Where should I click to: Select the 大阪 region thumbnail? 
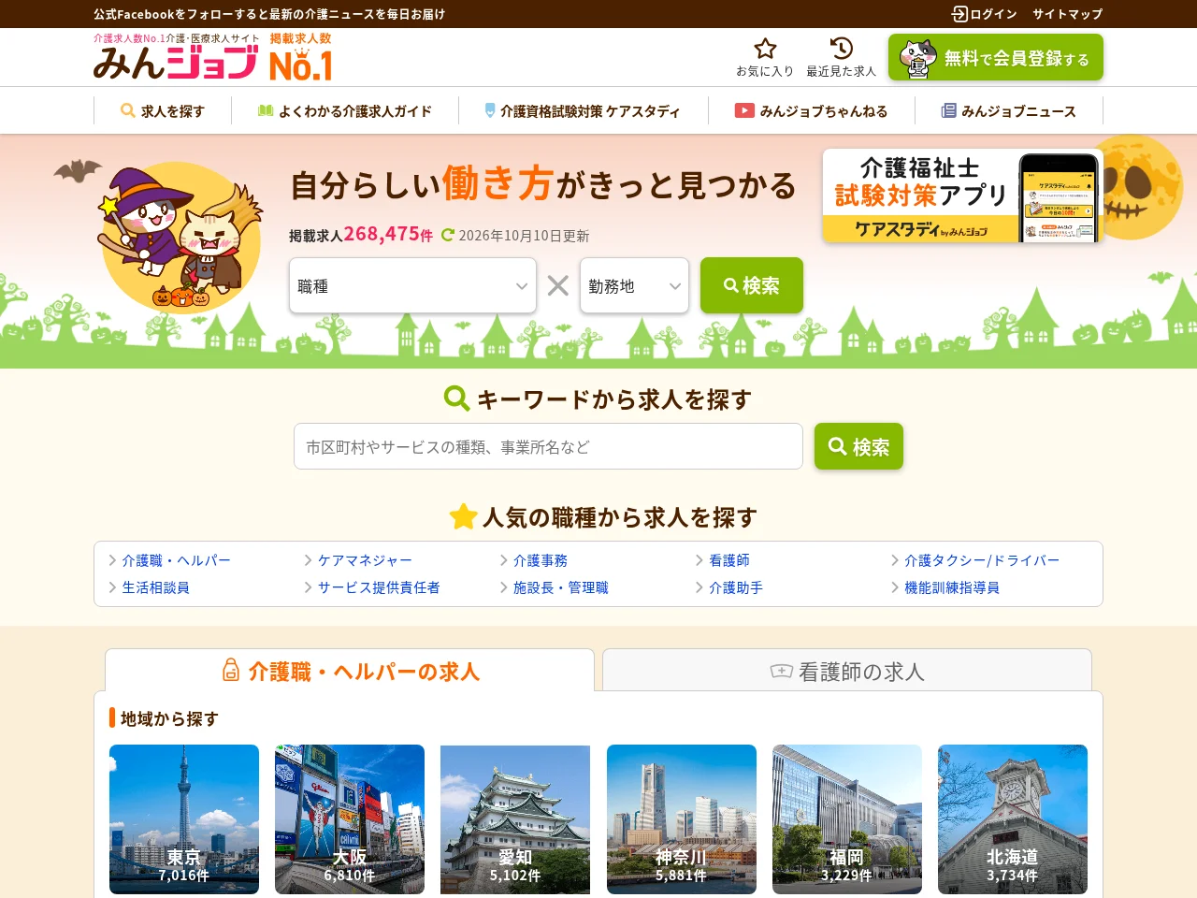pos(350,819)
